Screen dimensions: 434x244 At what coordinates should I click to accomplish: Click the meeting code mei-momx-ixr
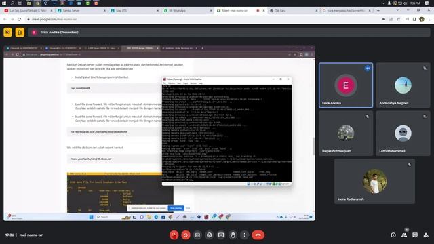(31, 235)
